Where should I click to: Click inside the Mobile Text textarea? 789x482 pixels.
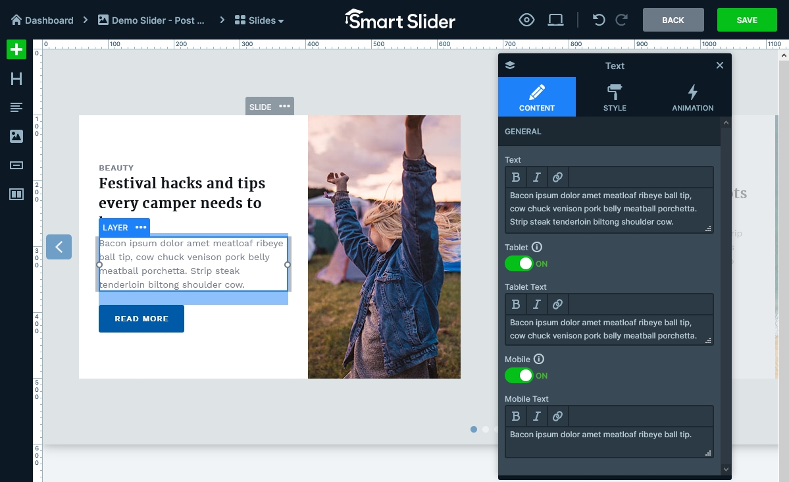(x=609, y=442)
